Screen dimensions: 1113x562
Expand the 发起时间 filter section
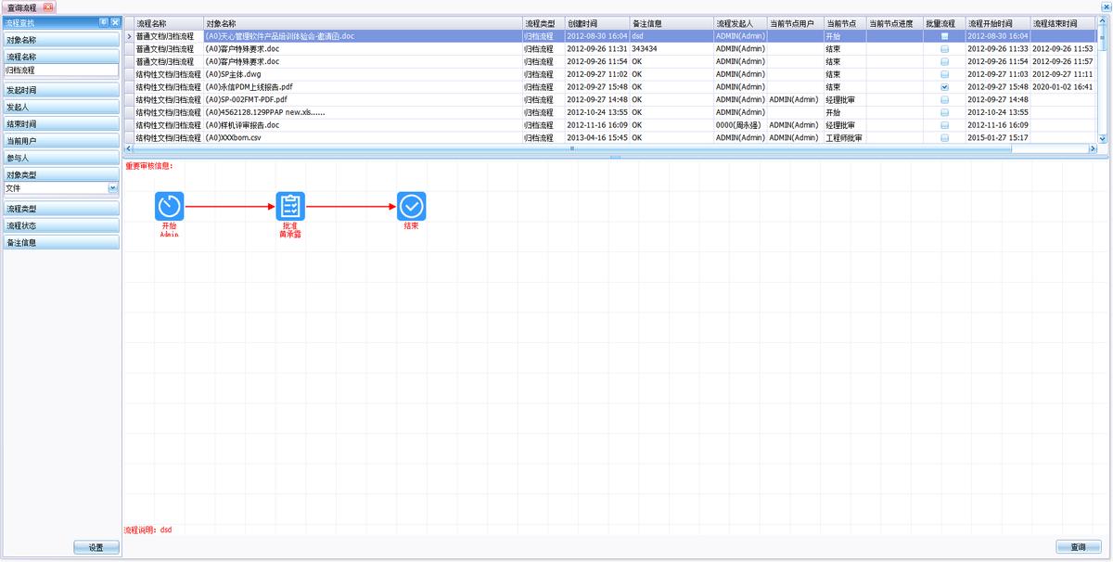(61, 91)
